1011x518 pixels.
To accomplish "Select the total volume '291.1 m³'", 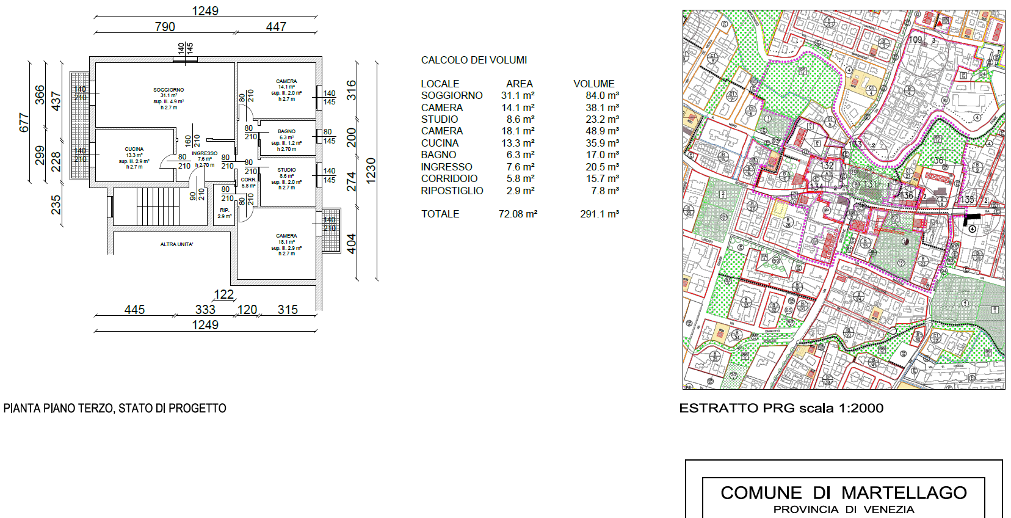I will 600,214.
